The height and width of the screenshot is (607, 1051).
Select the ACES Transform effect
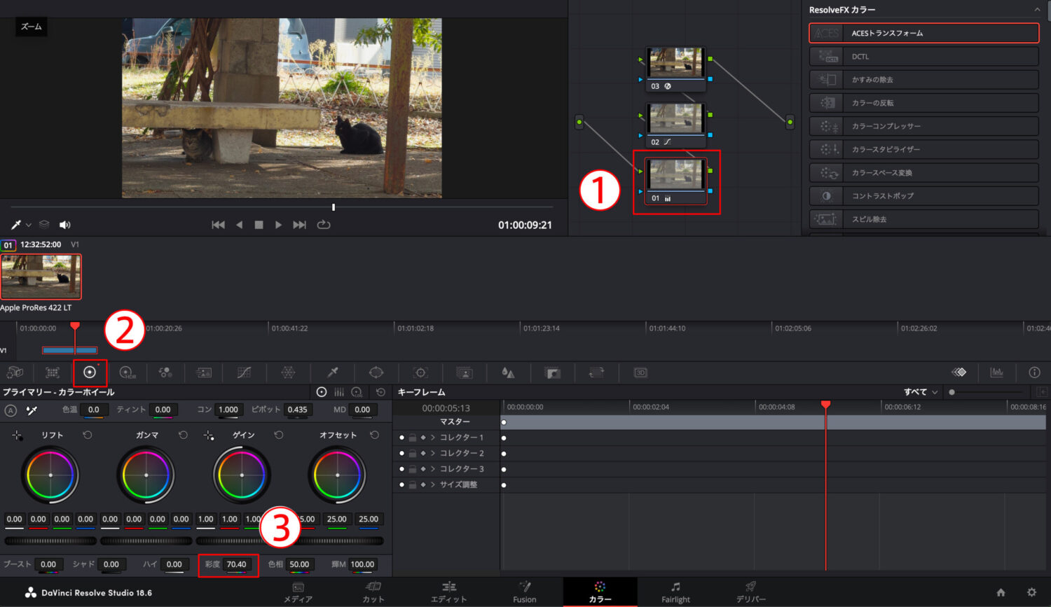[923, 33]
